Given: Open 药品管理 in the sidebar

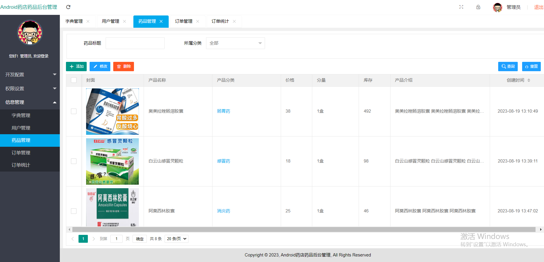Looking at the screenshot, I should tap(30, 140).
